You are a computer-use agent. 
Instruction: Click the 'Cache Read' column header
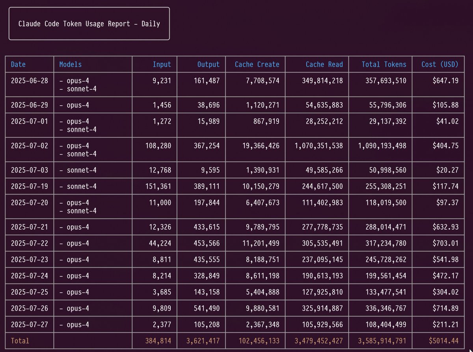[324, 65]
